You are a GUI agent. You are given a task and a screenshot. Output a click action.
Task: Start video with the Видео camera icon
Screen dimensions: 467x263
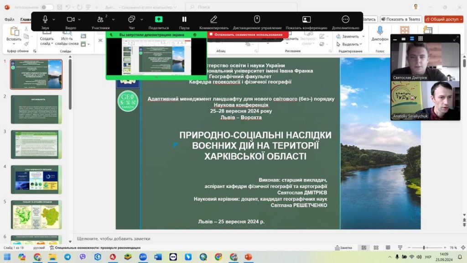tap(70, 19)
